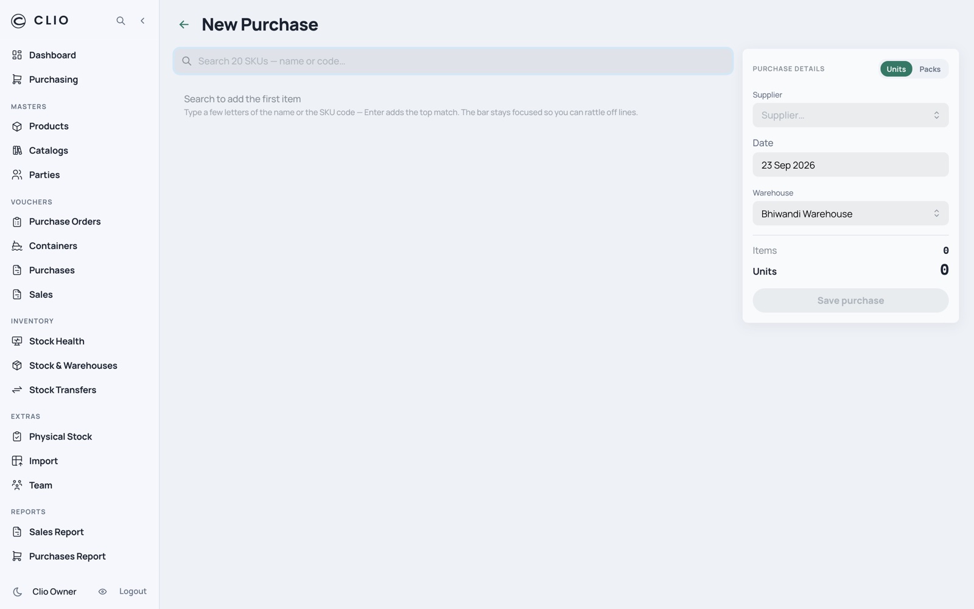974x609 pixels.
Task: Click the Dashboard grid icon
Action: [x=17, y=55]
